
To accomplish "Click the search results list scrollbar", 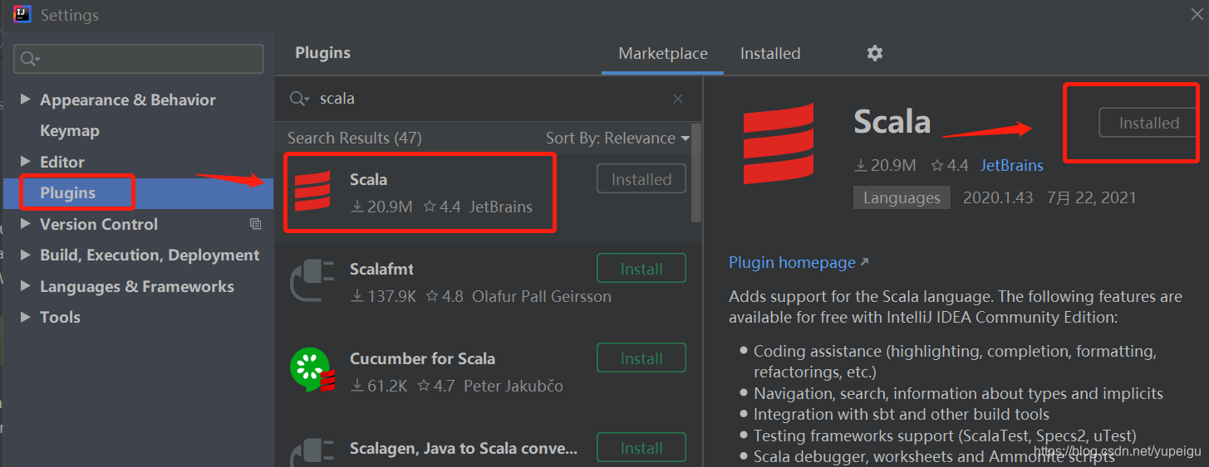I will click(x=696, y=174).
